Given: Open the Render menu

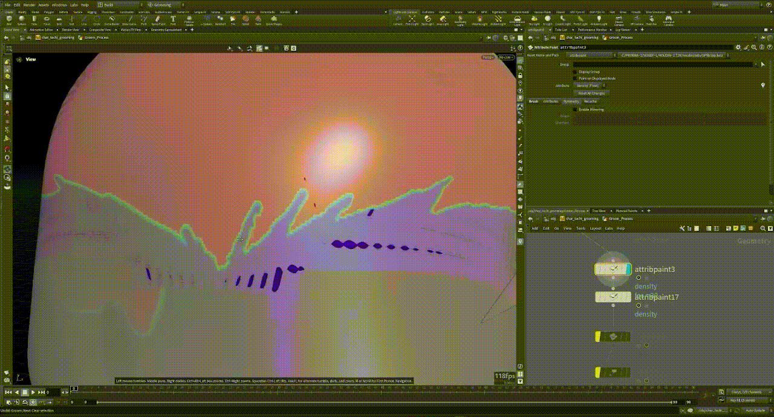Looking at the screenshot, I should pyautogui.click(x=29, y=5).
